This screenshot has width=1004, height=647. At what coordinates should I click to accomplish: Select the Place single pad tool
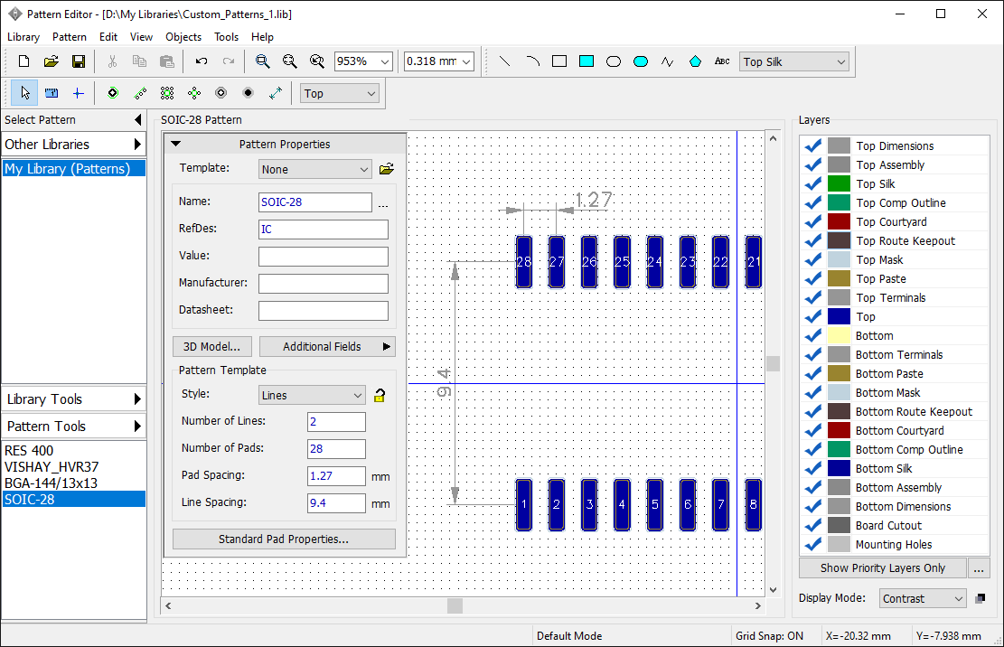(113, 93)
